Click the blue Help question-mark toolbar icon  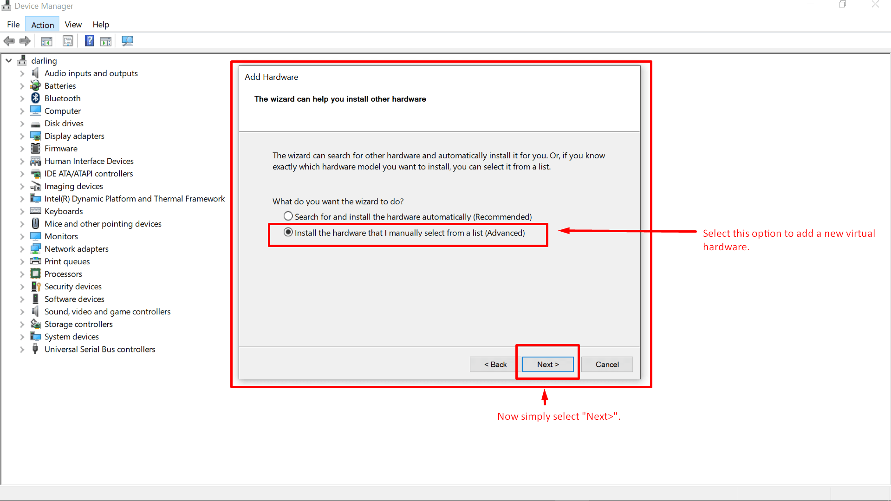(x=89, y=41)
